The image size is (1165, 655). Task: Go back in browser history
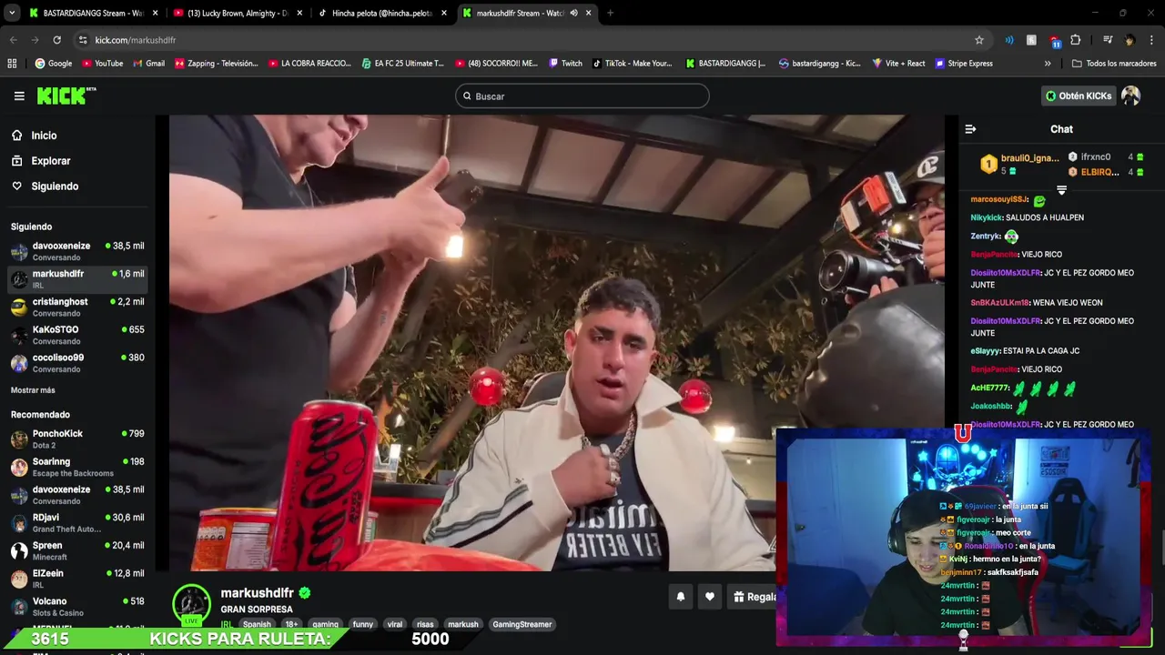click(13, 40)
